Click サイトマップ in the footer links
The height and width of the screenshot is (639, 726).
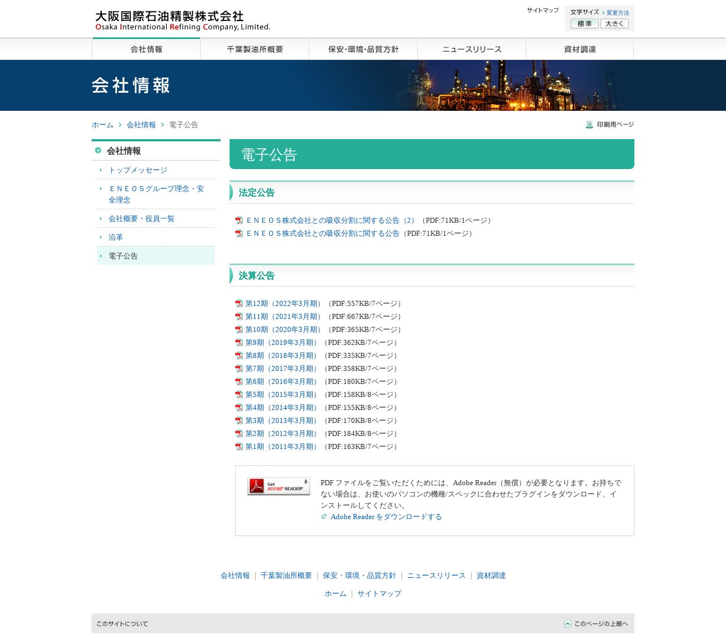point(379,594)
